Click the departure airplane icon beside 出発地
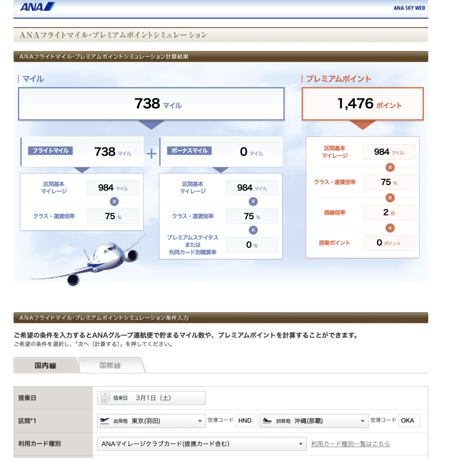The width and height of the screenshot is (451, 458). click(x=104, y=420)
